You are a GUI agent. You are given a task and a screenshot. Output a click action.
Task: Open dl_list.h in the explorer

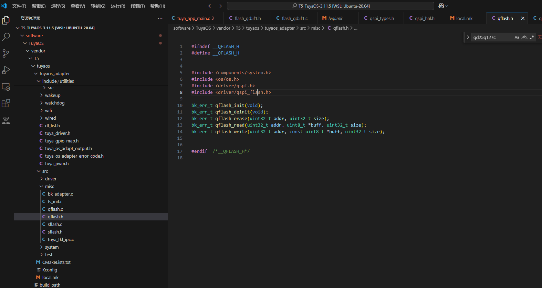tap(91, 126)
